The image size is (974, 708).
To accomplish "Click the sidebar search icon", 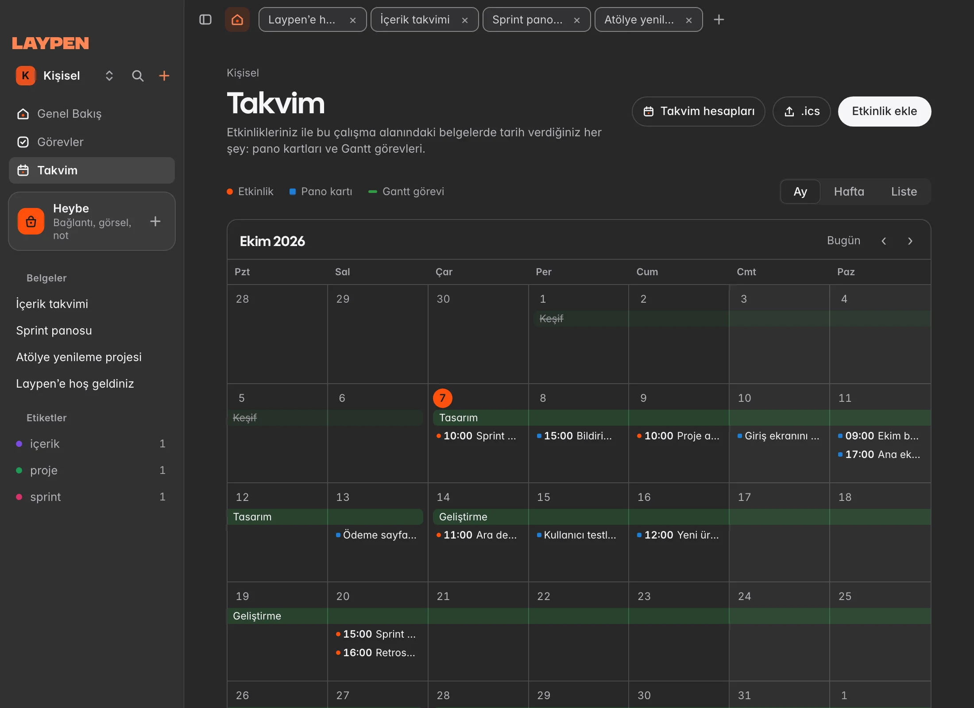I will (x=138, y=76).
